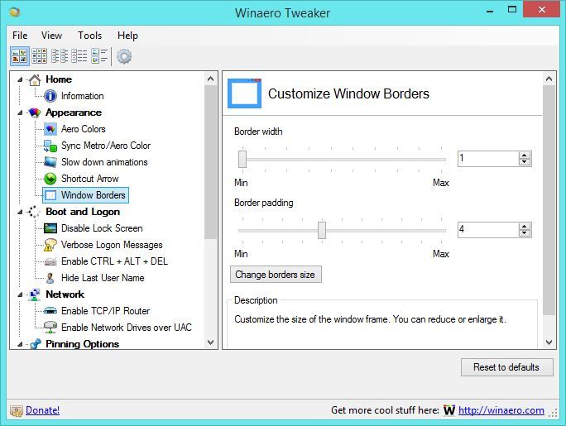Click the Border width slider thumb
Viewport: 566px width, 426px height.
242,159
